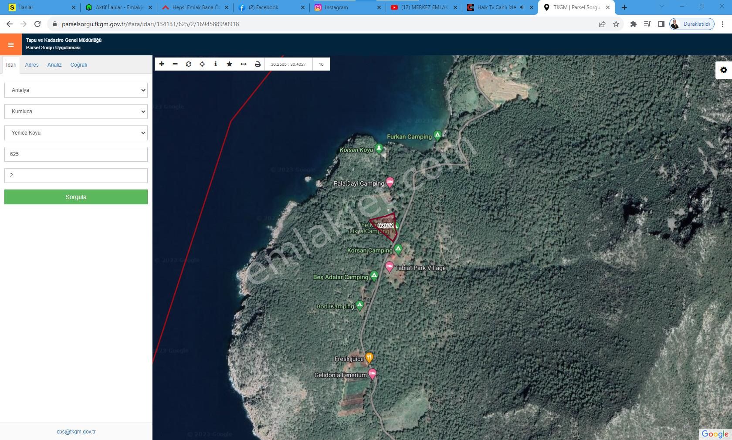Viewport: 732px width, 440px height.
Task: Switch to the Adres tab
Action: click(x=32, y=64)
